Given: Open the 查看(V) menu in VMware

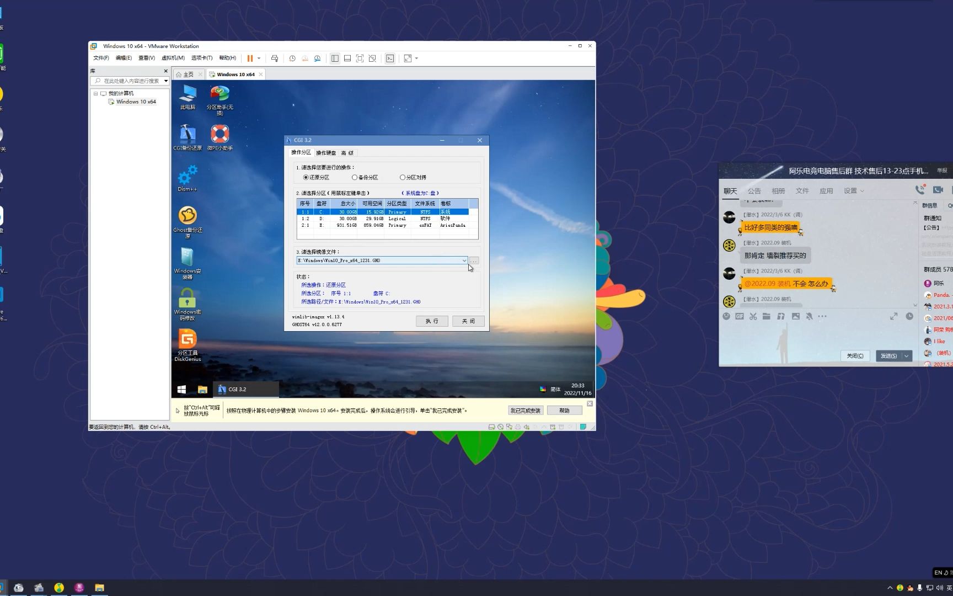Looking at the screenshot, I should 147,58.
